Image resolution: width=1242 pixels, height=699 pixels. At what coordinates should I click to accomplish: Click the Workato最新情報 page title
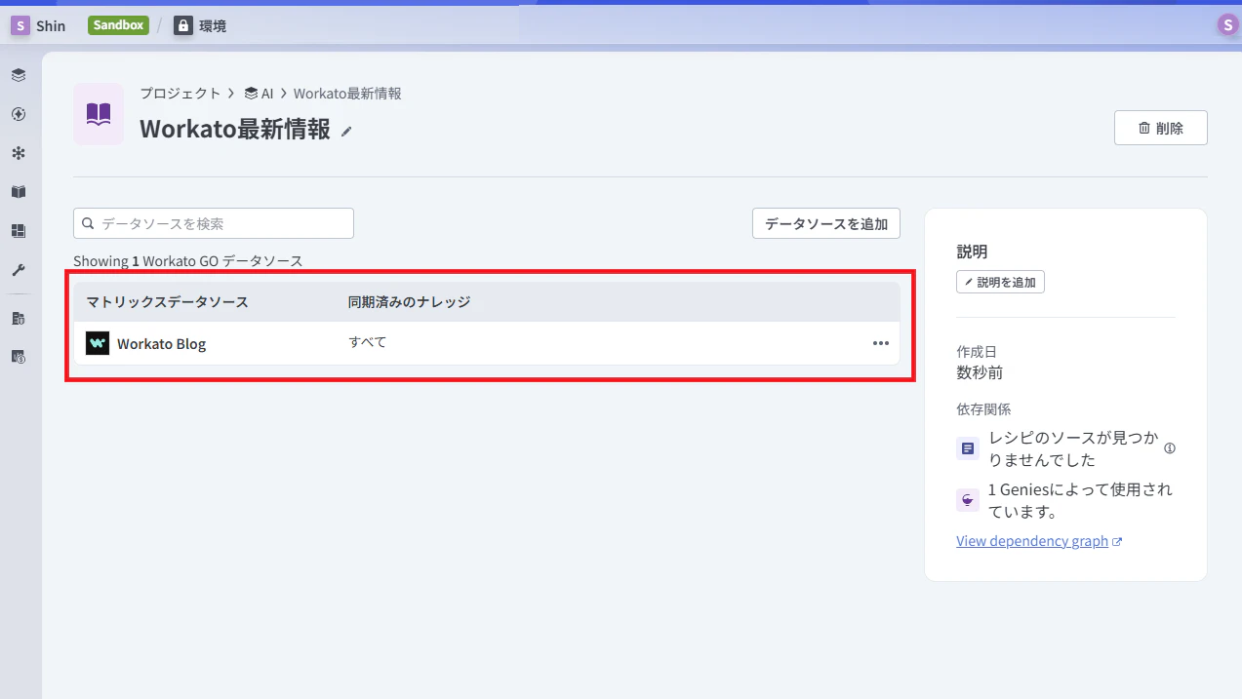[235, 129]
